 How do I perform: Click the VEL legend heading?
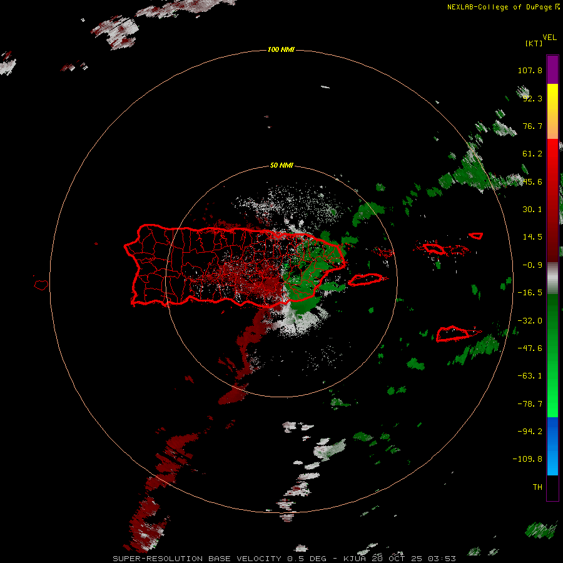click(x=549, y=38)
